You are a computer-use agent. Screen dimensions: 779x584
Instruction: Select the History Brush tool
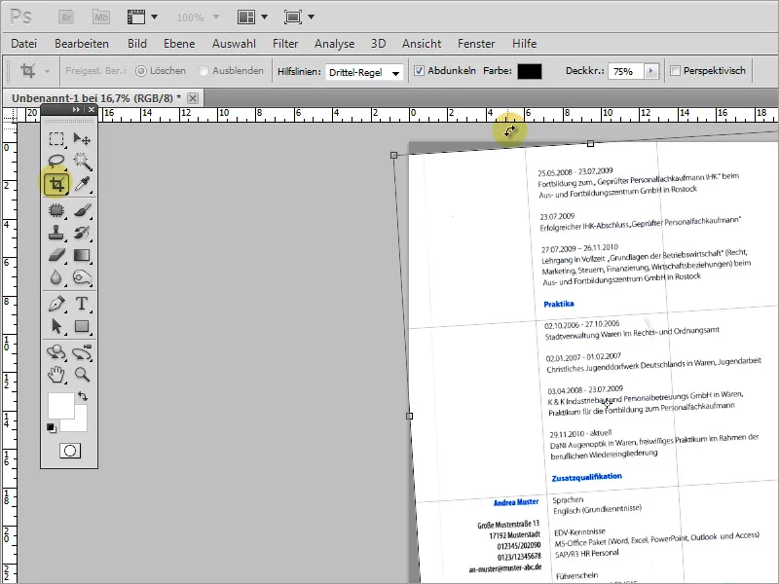[x=82, y=233]
